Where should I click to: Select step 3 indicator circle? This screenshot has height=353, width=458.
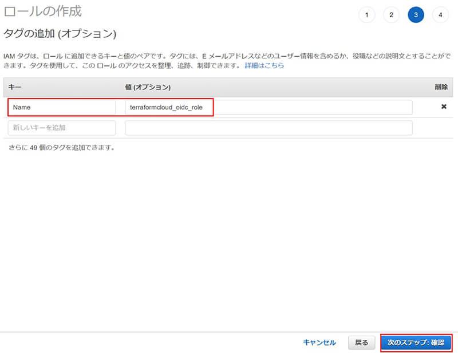[416, 15]
